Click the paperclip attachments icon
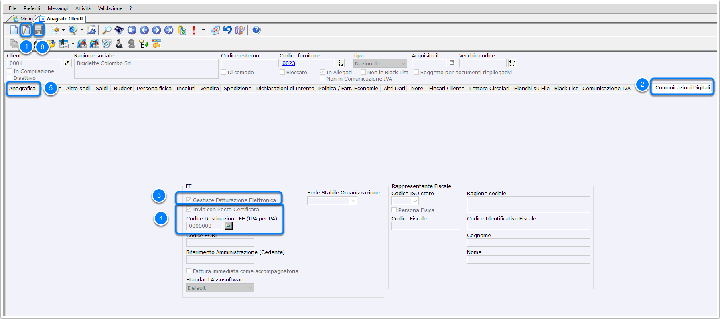 point(64,44)
